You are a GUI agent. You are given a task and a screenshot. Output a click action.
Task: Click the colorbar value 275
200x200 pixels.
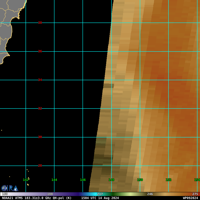coord(195,194)
